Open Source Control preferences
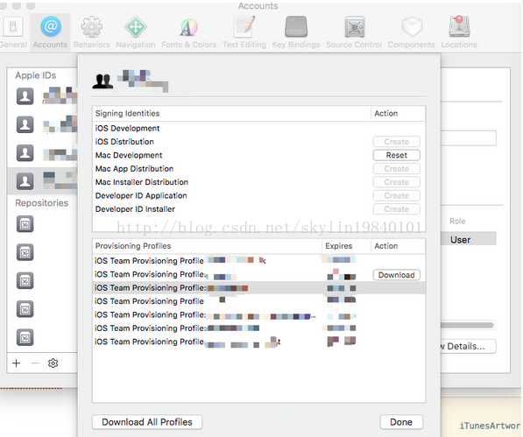Viewport: 523px width, 437px height. pyautogui.click(x=354, y=32)
